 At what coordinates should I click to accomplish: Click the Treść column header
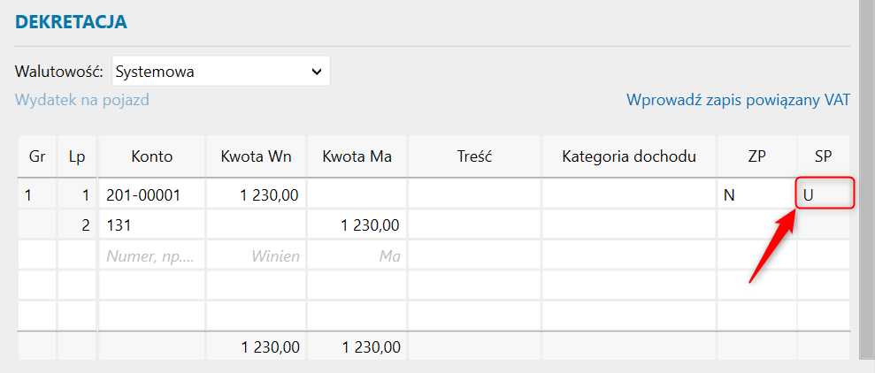(473, 157)
